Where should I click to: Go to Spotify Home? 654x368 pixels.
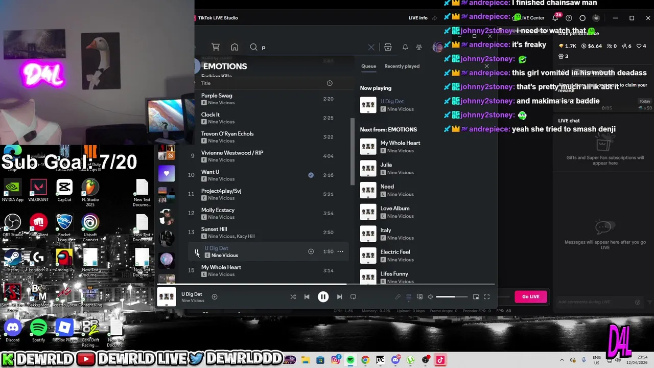(235, 47)
